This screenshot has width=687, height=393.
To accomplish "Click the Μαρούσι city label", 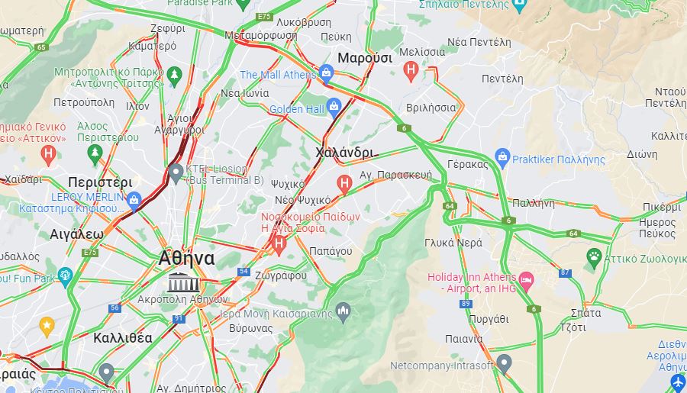I will coord(365,58).
